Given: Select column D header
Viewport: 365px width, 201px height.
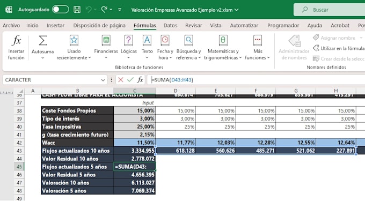Looking at the screenshot, I should [x=176, y=91].
